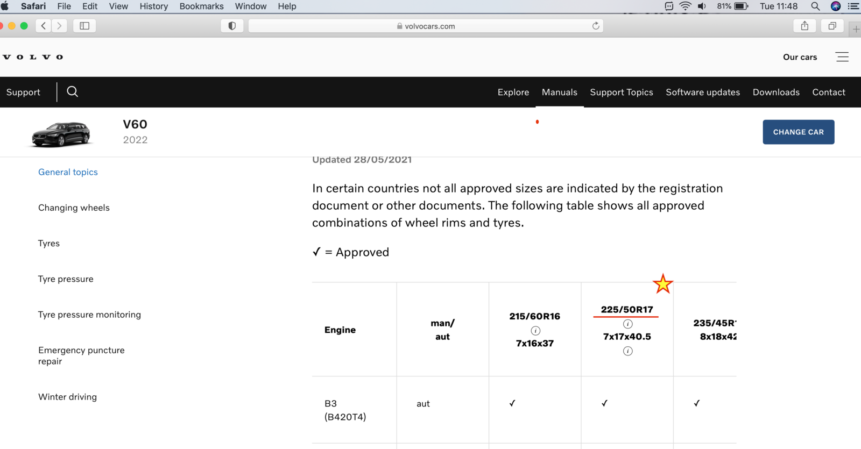Open Notification Center list icon
Screen dimensions: 861x449
(853, 6)
